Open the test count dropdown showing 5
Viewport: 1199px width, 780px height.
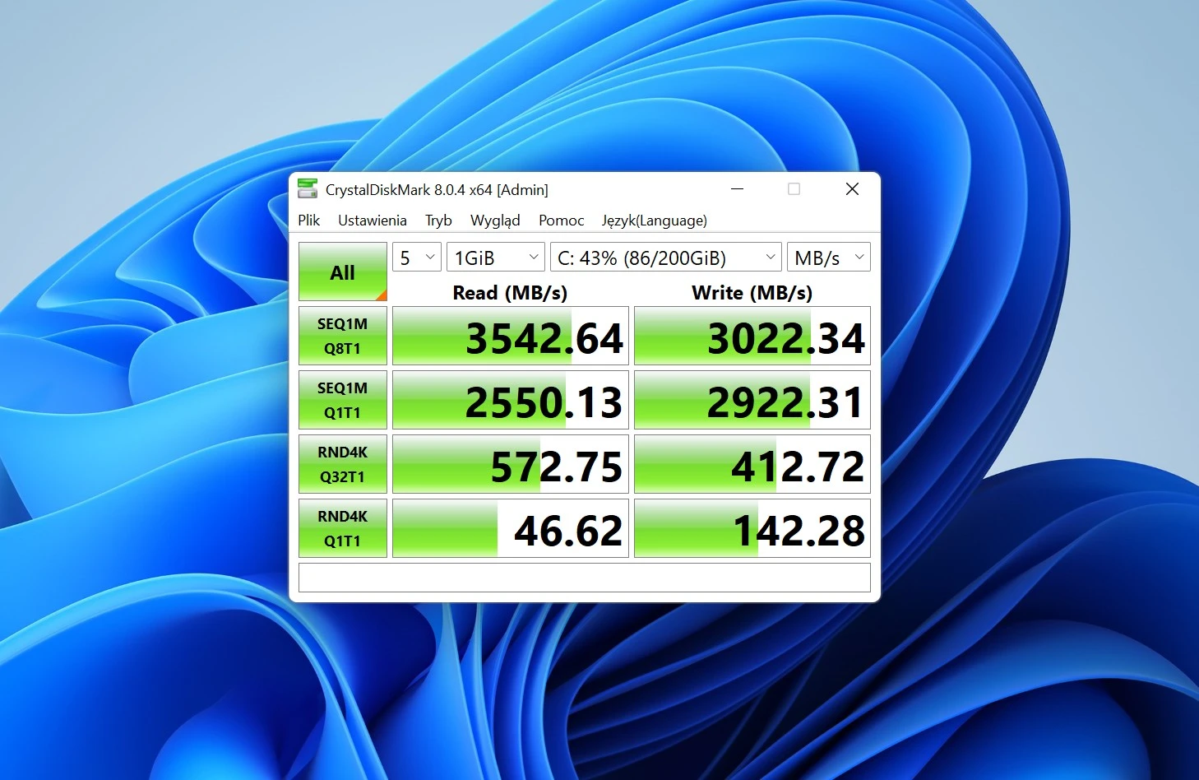(417, 258)
